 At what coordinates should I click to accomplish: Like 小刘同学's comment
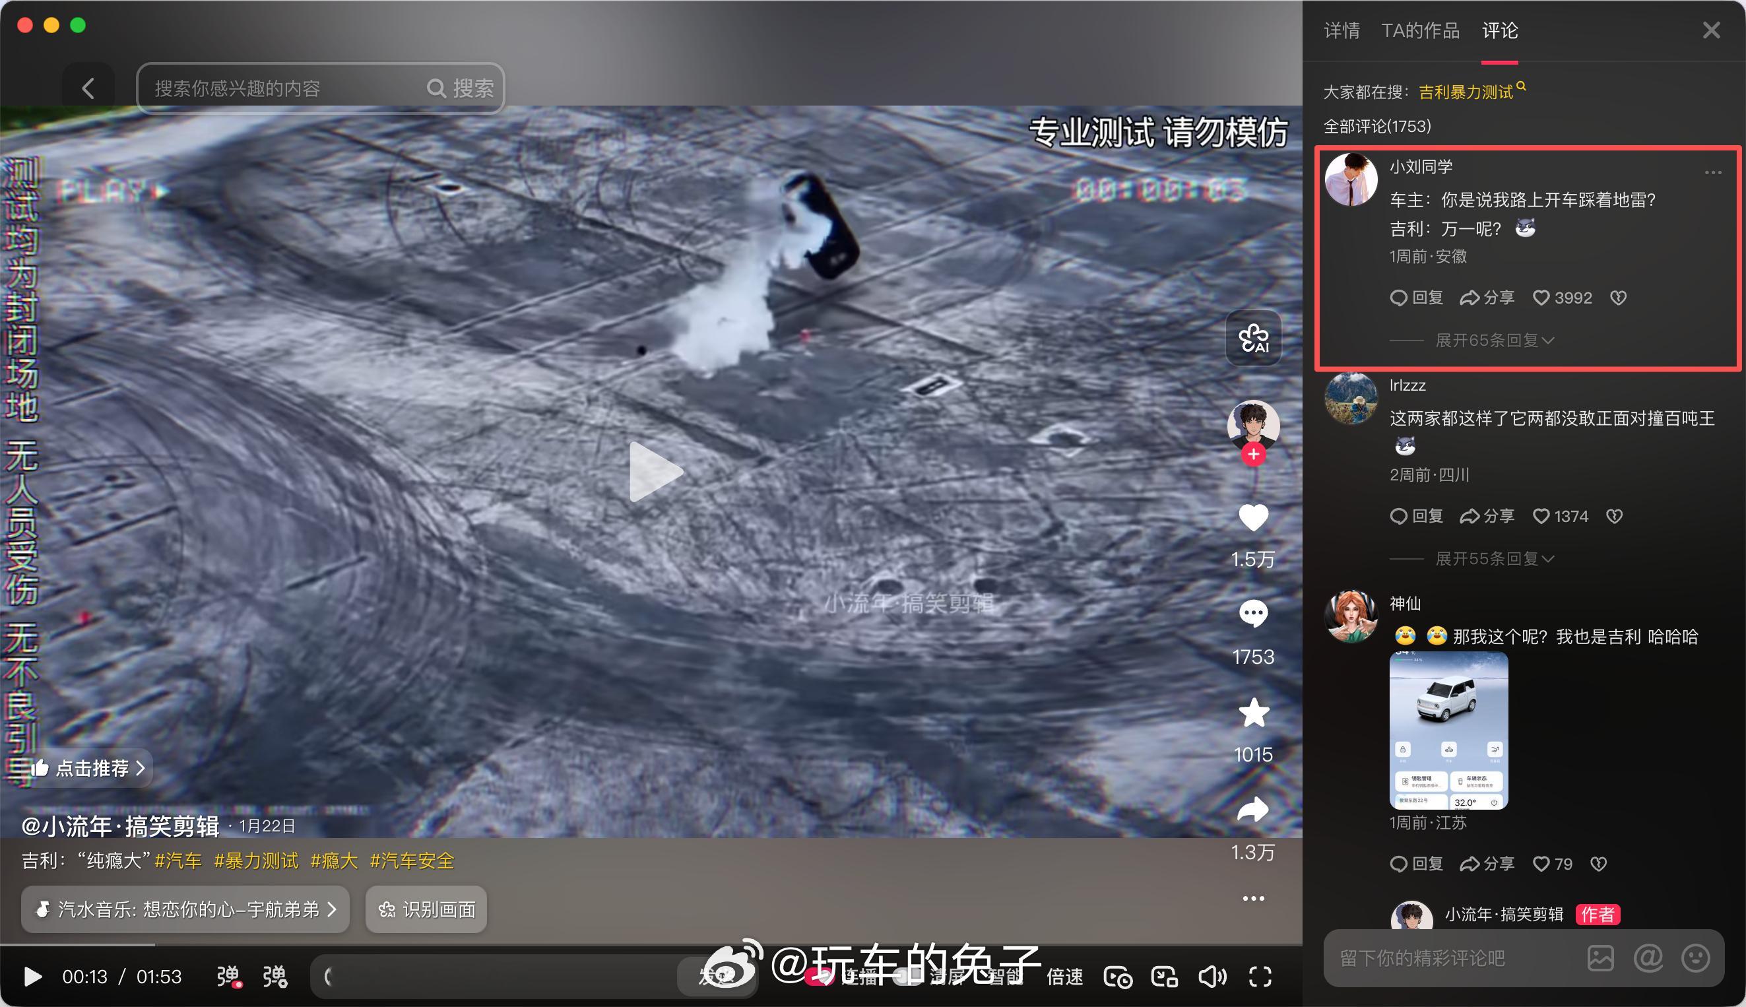click(x=1541, y=298)
